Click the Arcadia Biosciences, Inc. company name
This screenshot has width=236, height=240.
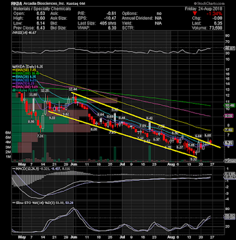click(x=45, y=4)
